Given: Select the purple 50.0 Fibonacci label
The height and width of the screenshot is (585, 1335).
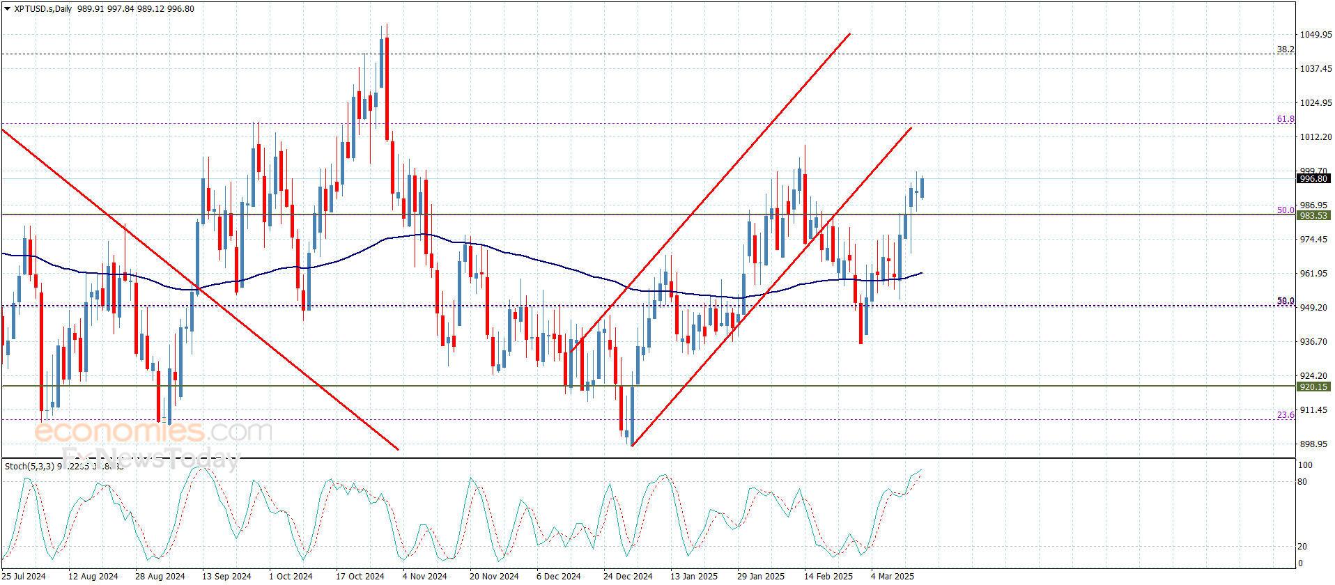Looking at the screenshot, I should (1286, 210).
